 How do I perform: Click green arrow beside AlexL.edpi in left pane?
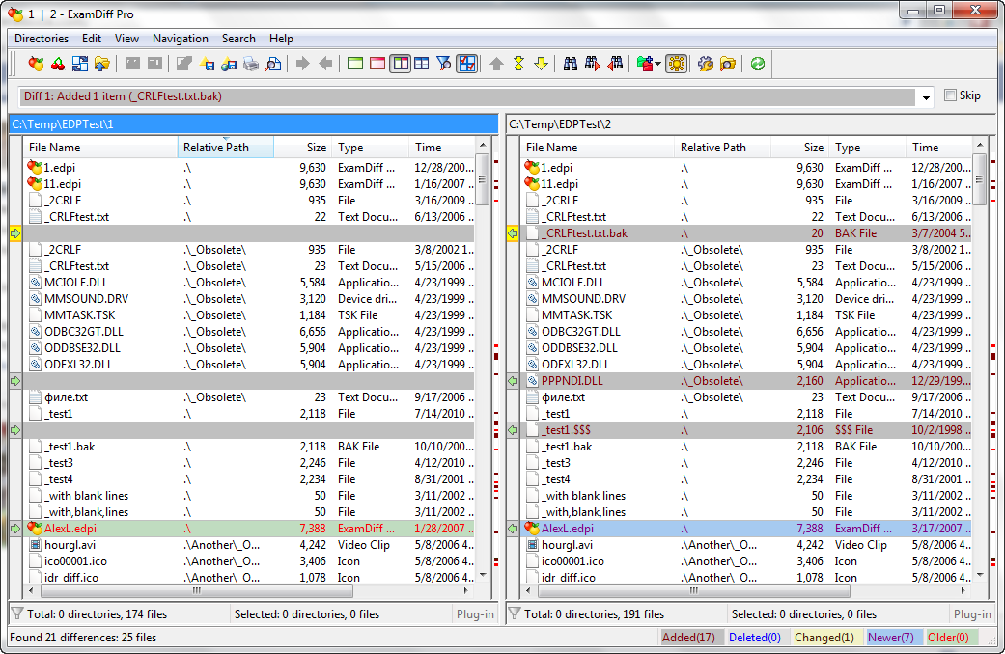[x=15, y=530]
